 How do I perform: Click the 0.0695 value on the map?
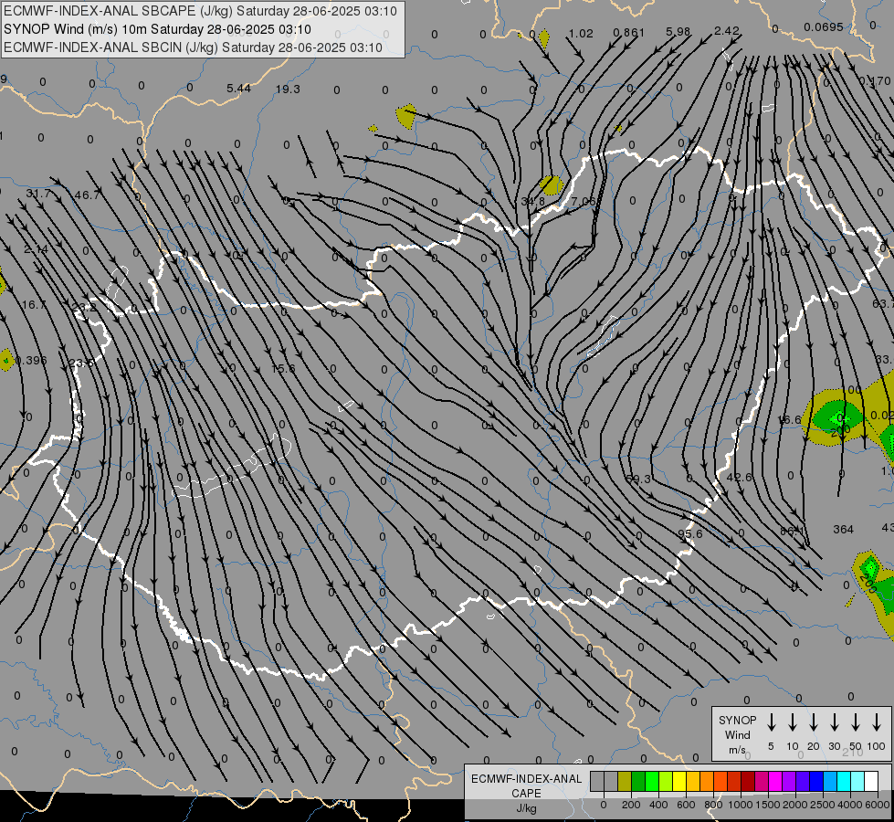click(824, 26)
